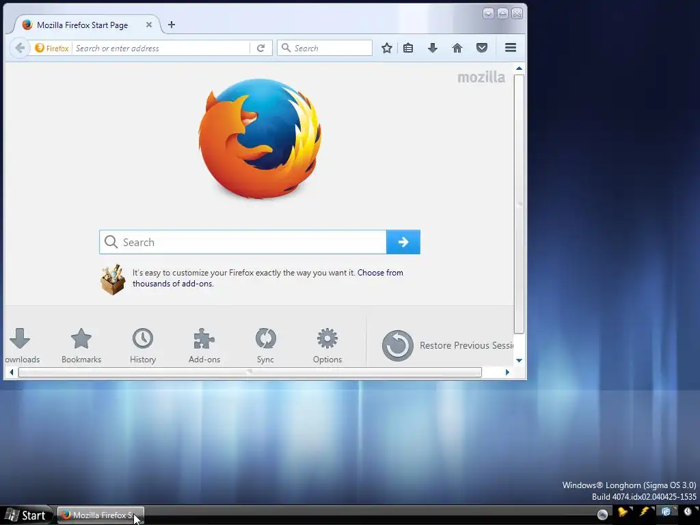Click the back arrow navigation button
The width and height of the screenshot is (700, 525).
click(20, 48)
